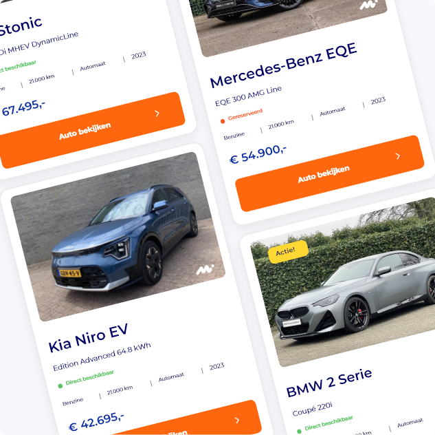Image resolution: width=435 pixels, height=435 pixels.
Task: Open the BMW 2 Serie title
Action: coord(329,383)
